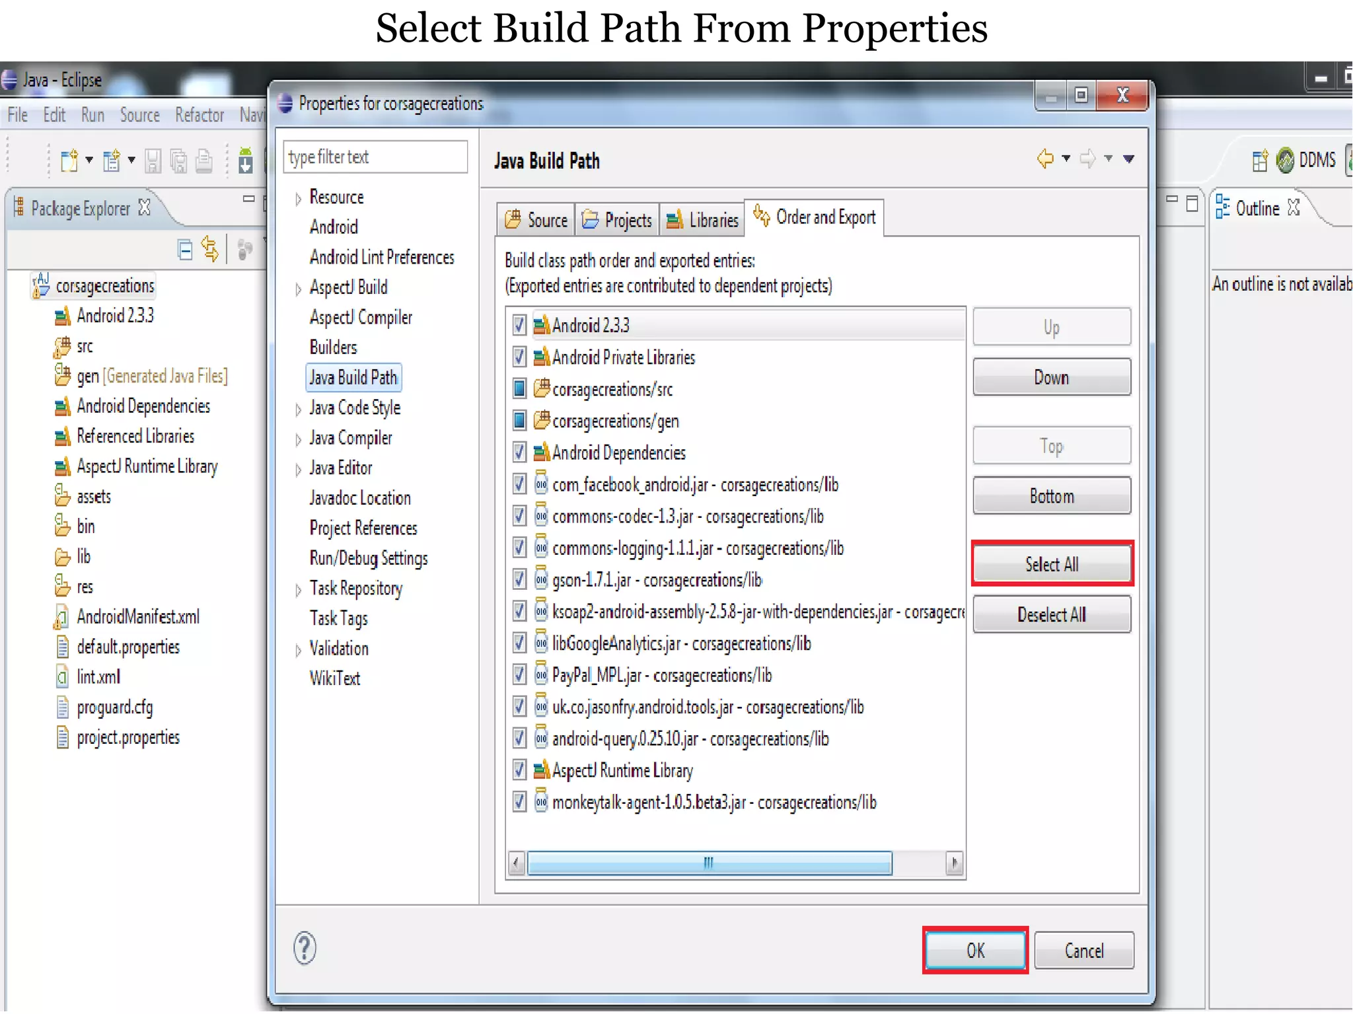Viewport: 1353px width, 1014px height.
Task: Toggle the gson-1.7.1.jar checkbox
Action: [519, 579]
